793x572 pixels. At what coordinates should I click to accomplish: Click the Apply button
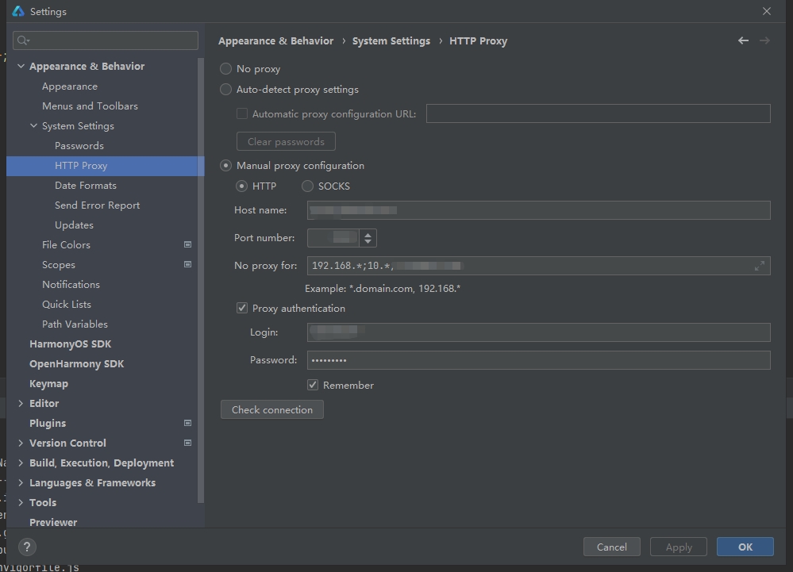(x=679, y=547)
